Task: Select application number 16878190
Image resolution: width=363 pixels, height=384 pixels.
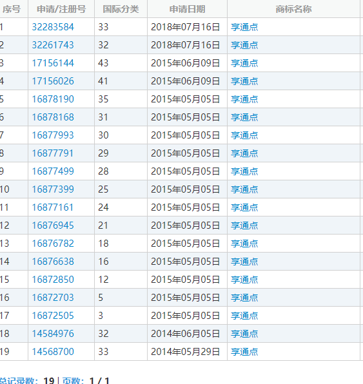Action: (x=53, y=99)
